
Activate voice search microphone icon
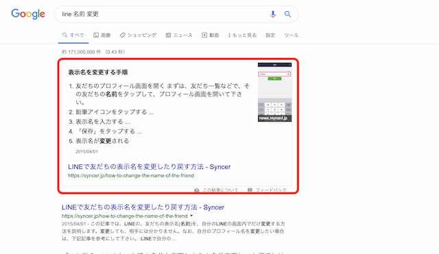(273, 14)
